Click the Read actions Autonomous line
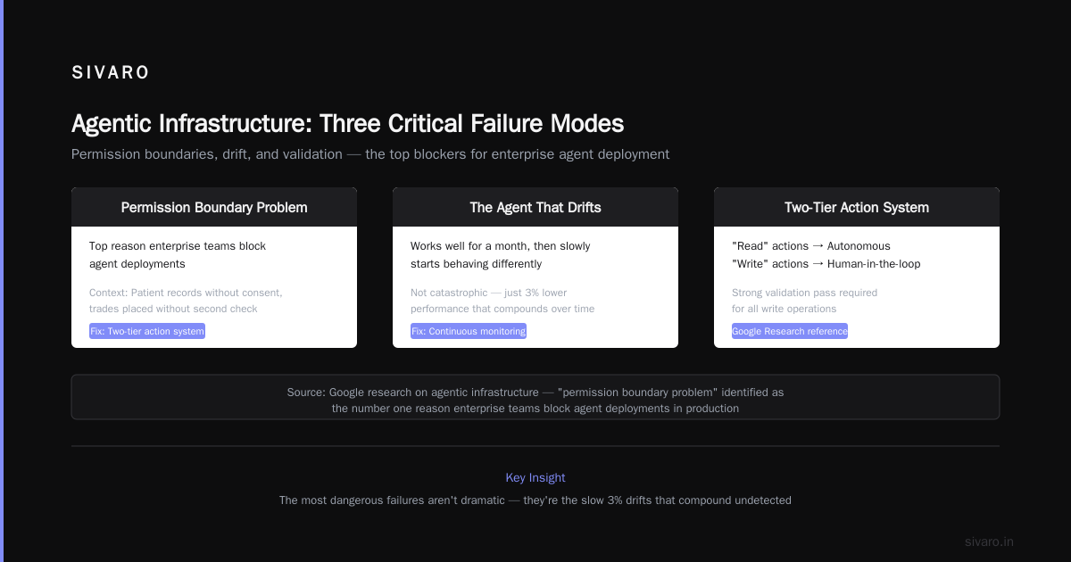The height and width of the screenshot is (562, 1071). pos(811,246)
